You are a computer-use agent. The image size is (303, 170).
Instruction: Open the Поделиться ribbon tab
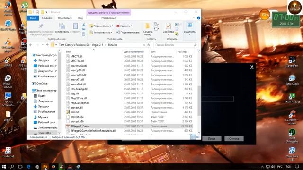click(x=65, y=18)
